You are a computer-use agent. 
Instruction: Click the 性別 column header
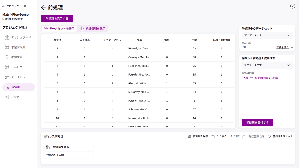click(167, 40)
